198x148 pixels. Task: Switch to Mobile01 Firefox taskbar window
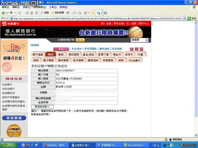(x=56, y=145)
